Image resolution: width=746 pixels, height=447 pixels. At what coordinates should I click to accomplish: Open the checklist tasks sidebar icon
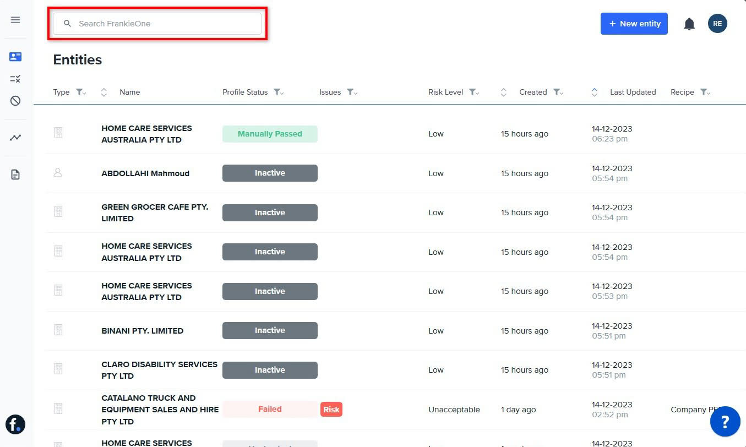15,79
